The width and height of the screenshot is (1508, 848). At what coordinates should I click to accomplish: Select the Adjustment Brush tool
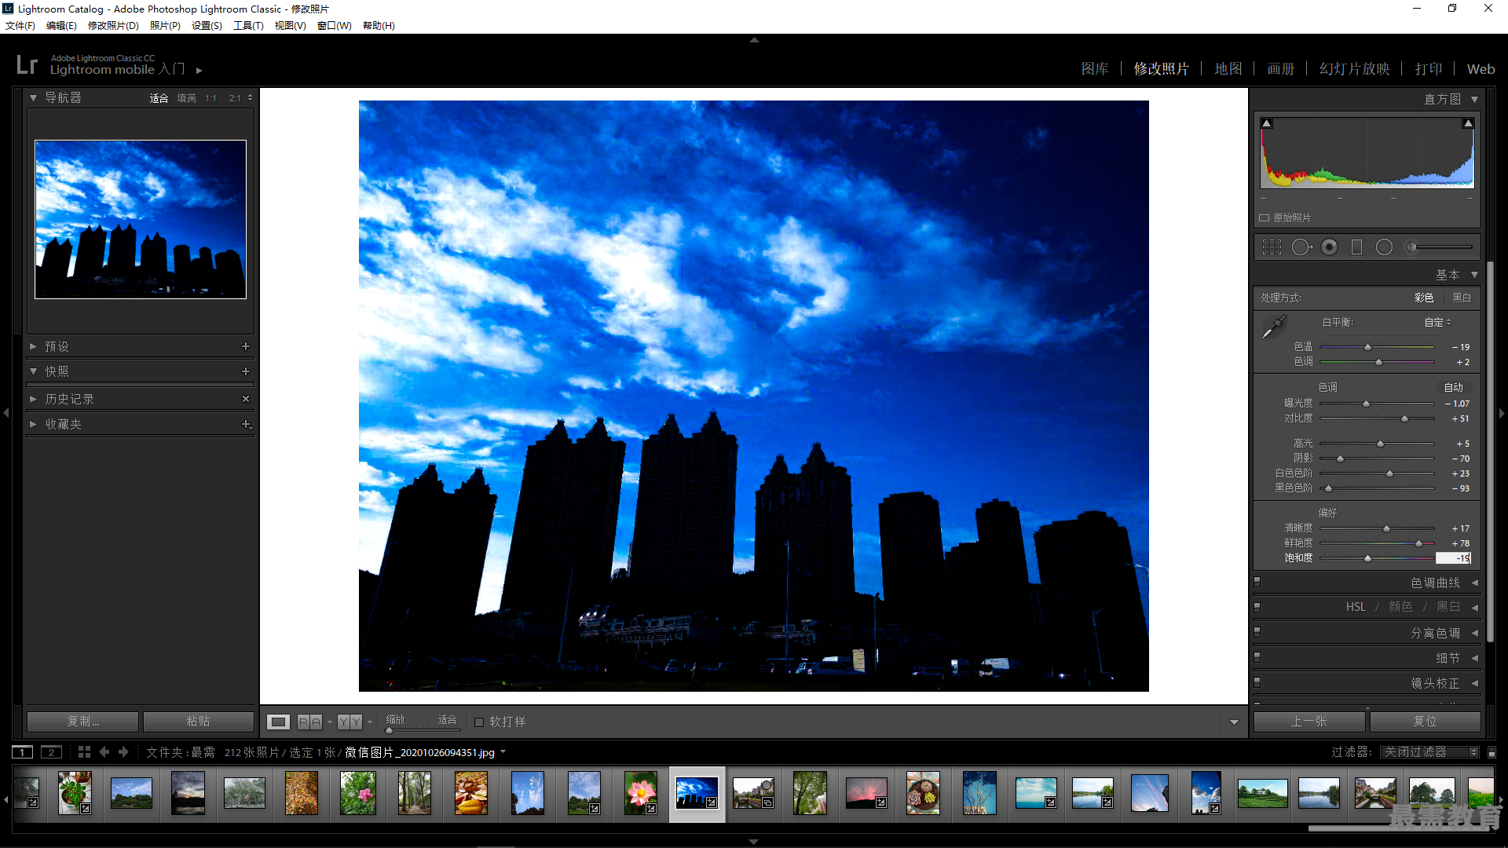pos(1440,247)
